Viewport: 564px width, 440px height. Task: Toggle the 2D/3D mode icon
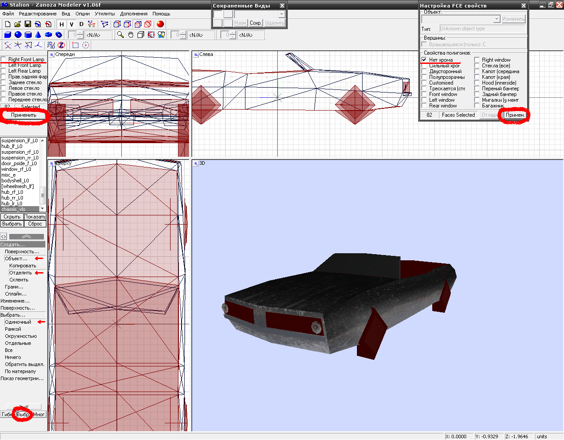[51, 45]
